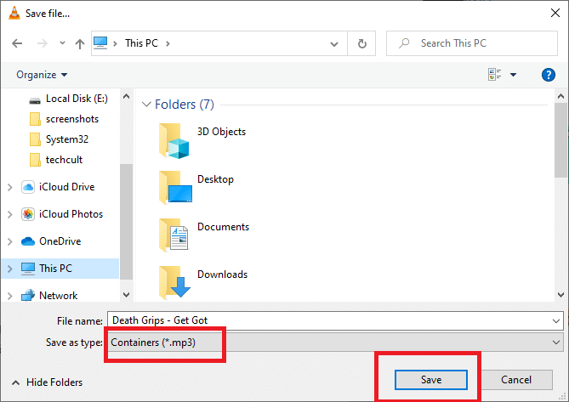Image resolution: width=569 pixels, height=402 pixels.
Task: Expand the iCloud Drive node
Action: [10, 187]
